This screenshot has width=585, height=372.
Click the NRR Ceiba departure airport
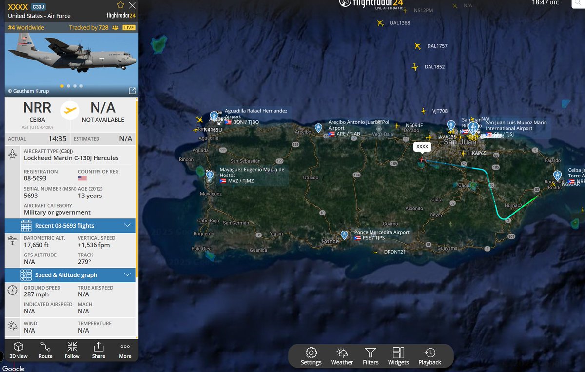pos(37,112)
